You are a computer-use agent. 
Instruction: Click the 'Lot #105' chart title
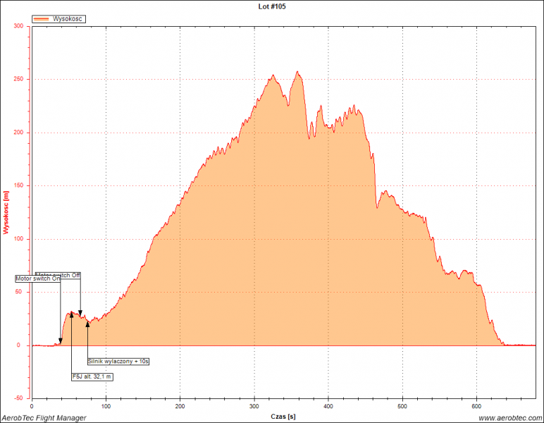pyautogui.click(x=272, y=6)
